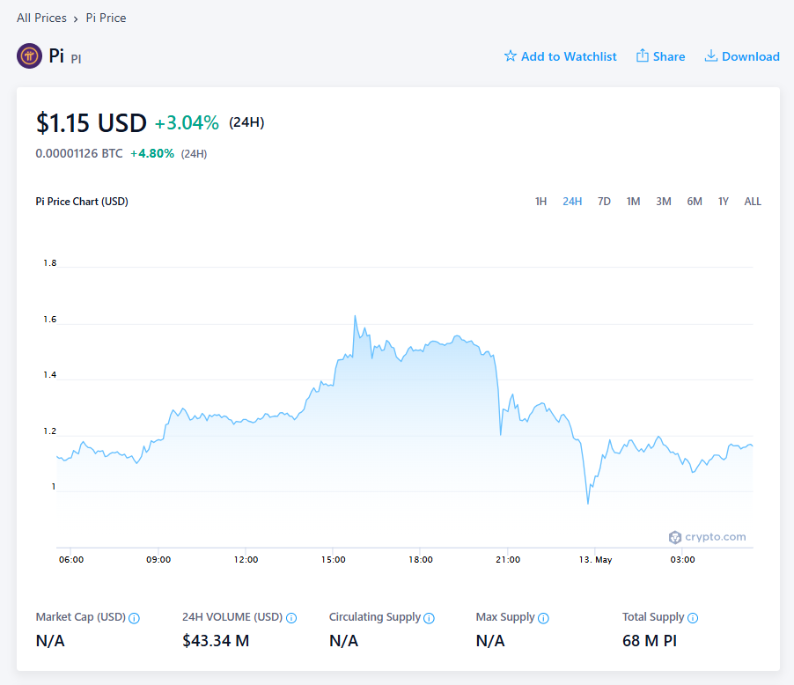Image resolution: width=794 pixels, height=685 pixels.
Task: Click the 1.6 price axis label
Action: click(x=49, y=320)
